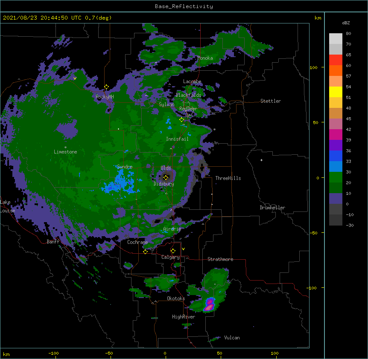This screenshot has width=368, height=359.
Task: Pick the violet 36-39 dBZ legend swatch
Action: tap(336, 145)
